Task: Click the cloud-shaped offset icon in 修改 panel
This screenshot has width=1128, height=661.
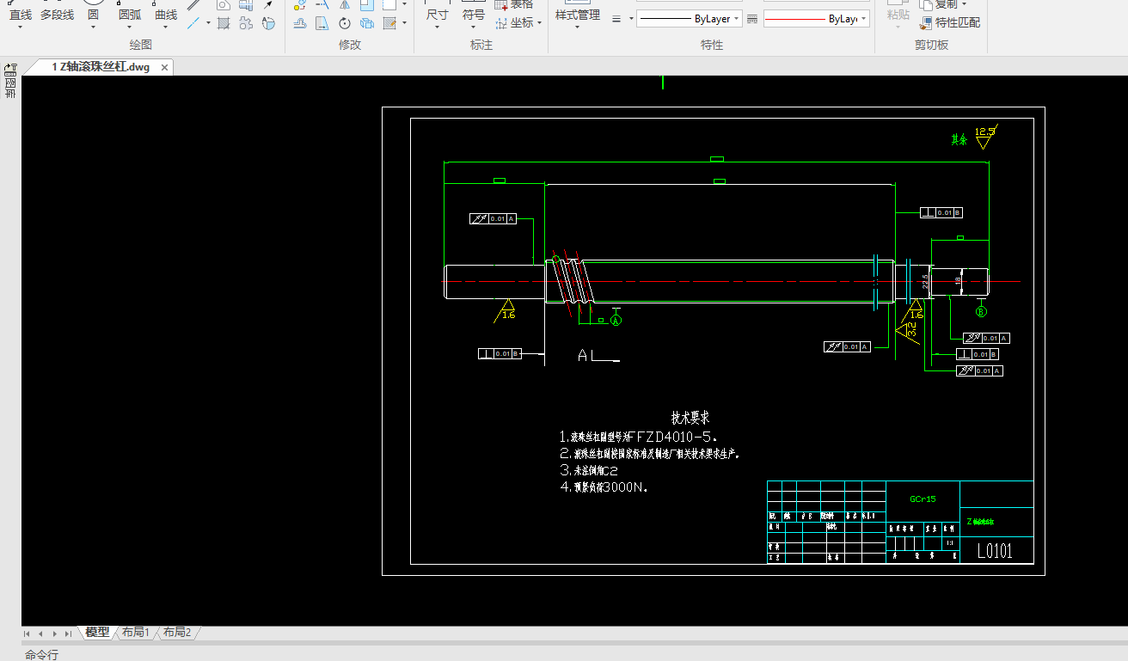Action: click(x=299, y=23)
